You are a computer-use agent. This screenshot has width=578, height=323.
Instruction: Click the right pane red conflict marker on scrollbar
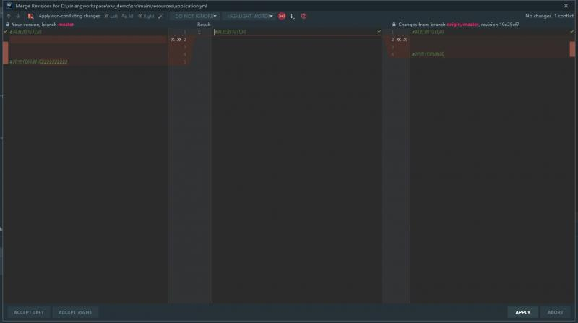(572, 49)
